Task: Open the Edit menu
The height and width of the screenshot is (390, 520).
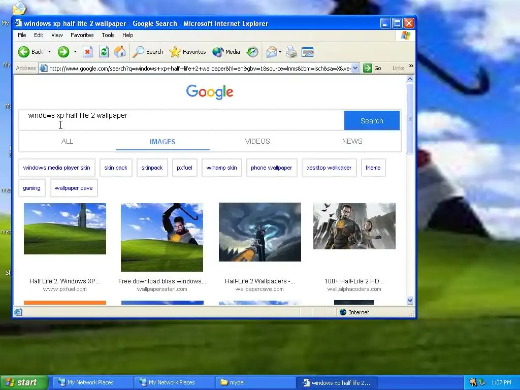Action: pyautogui.click(x=39, y=35)
